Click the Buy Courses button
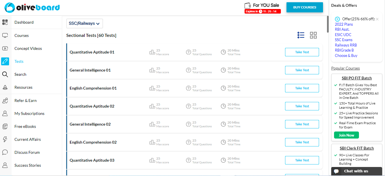385x176 pixels. (x=305, y=7)
